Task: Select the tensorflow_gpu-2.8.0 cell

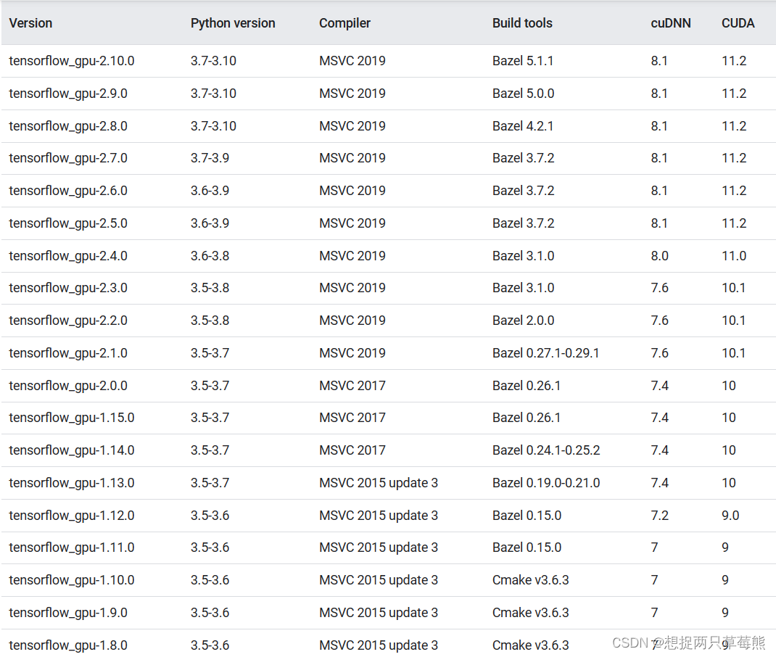Action: (68, 126)
